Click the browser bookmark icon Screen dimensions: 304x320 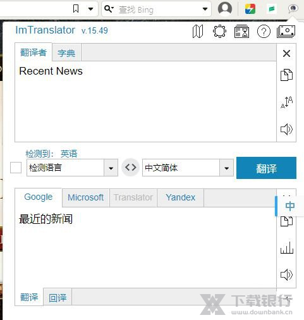(x=76, y=9)
